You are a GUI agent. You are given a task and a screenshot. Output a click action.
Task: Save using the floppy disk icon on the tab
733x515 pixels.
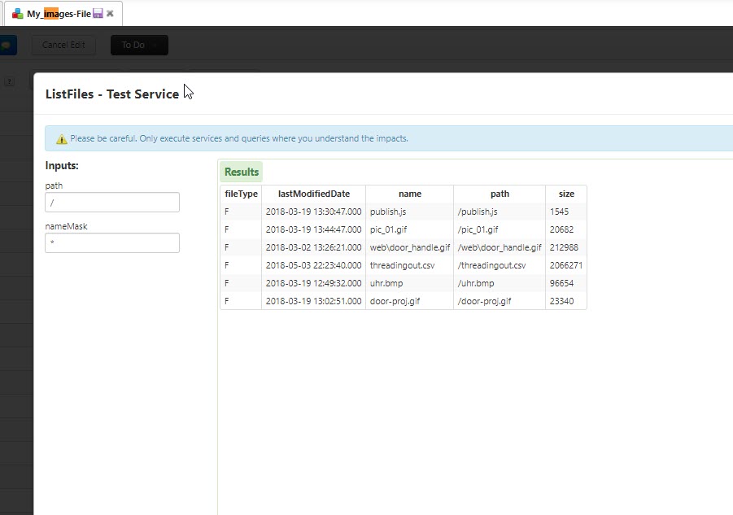[98, 13]
